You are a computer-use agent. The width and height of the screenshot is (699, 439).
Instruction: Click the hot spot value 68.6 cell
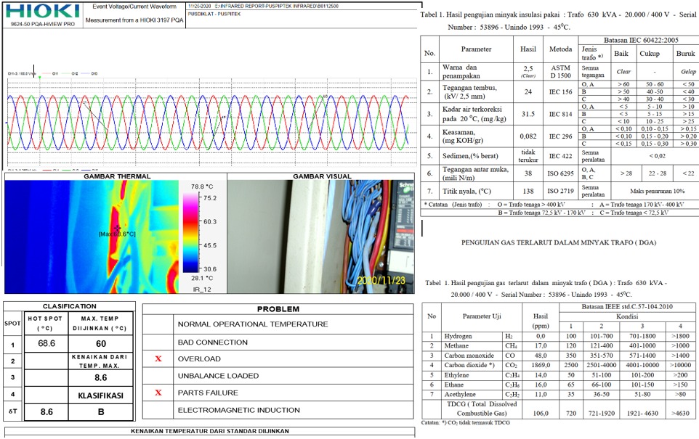(x=47, y=343)
